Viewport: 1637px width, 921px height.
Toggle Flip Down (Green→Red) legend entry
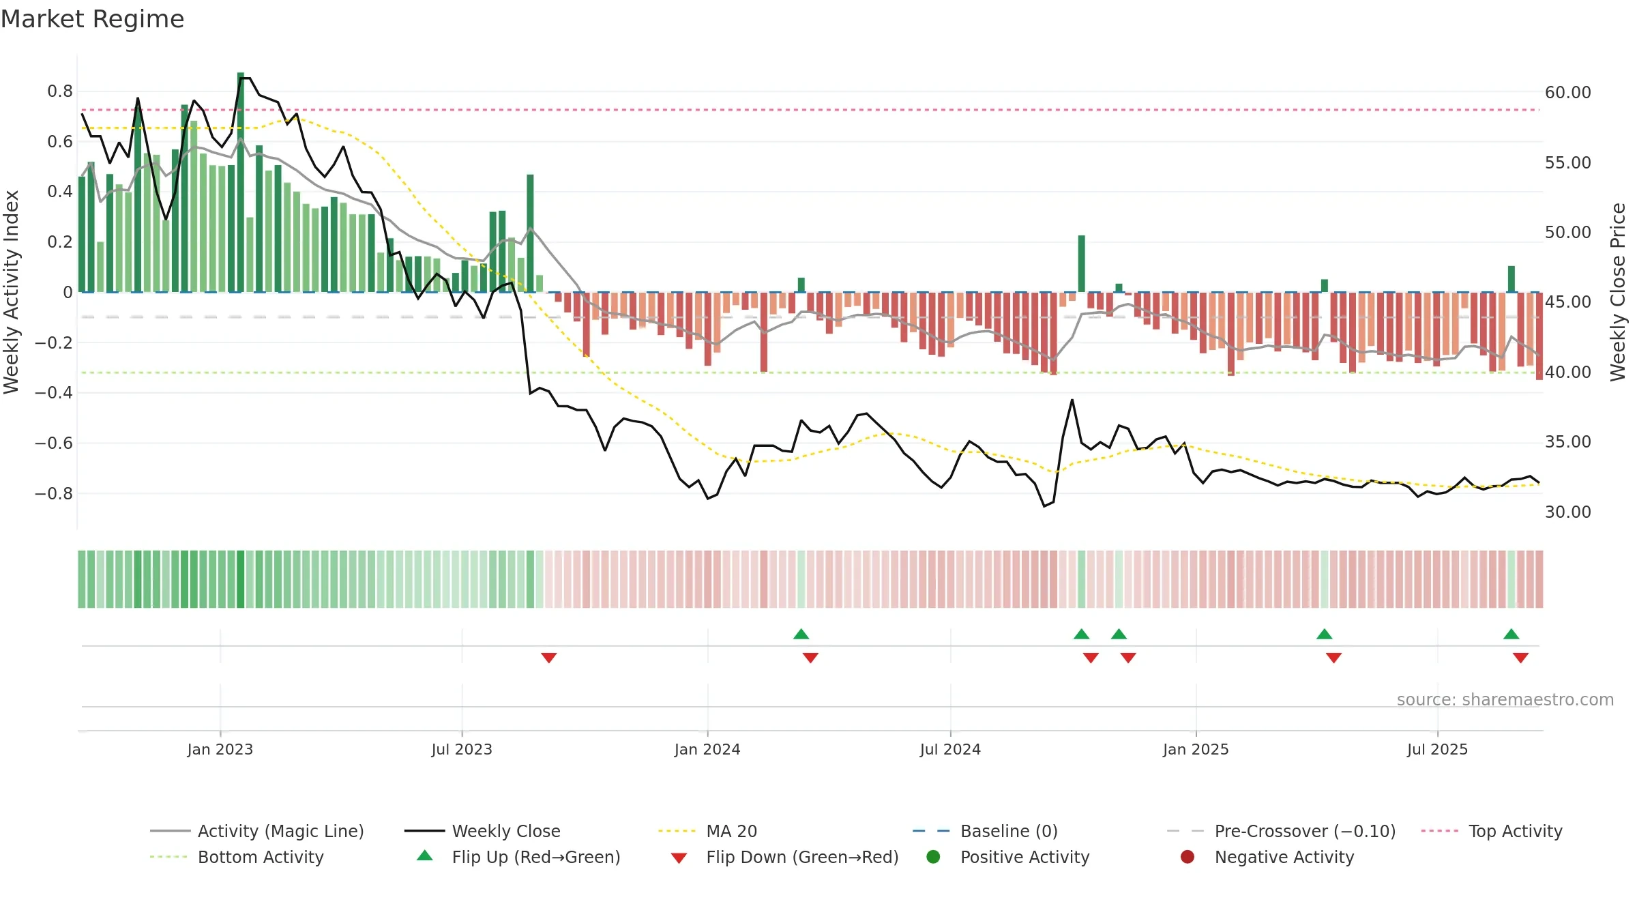784,857
